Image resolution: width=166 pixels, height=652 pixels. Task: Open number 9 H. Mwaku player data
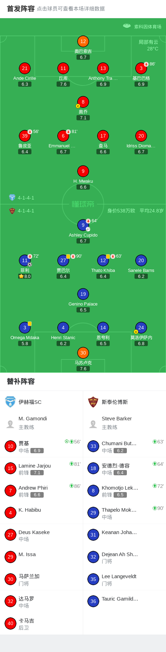coord(83,171)
